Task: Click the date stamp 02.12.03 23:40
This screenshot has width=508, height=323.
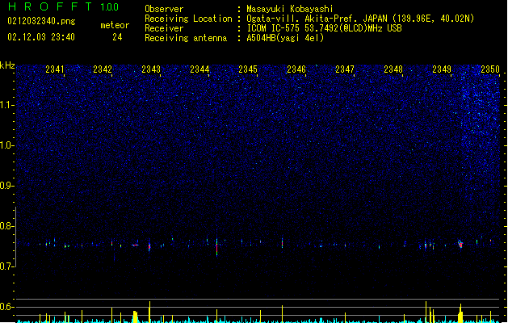Action: pos(41,37)
